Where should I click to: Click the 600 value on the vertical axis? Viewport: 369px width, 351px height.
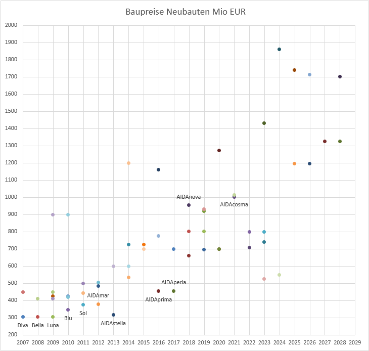click(13, 266)
